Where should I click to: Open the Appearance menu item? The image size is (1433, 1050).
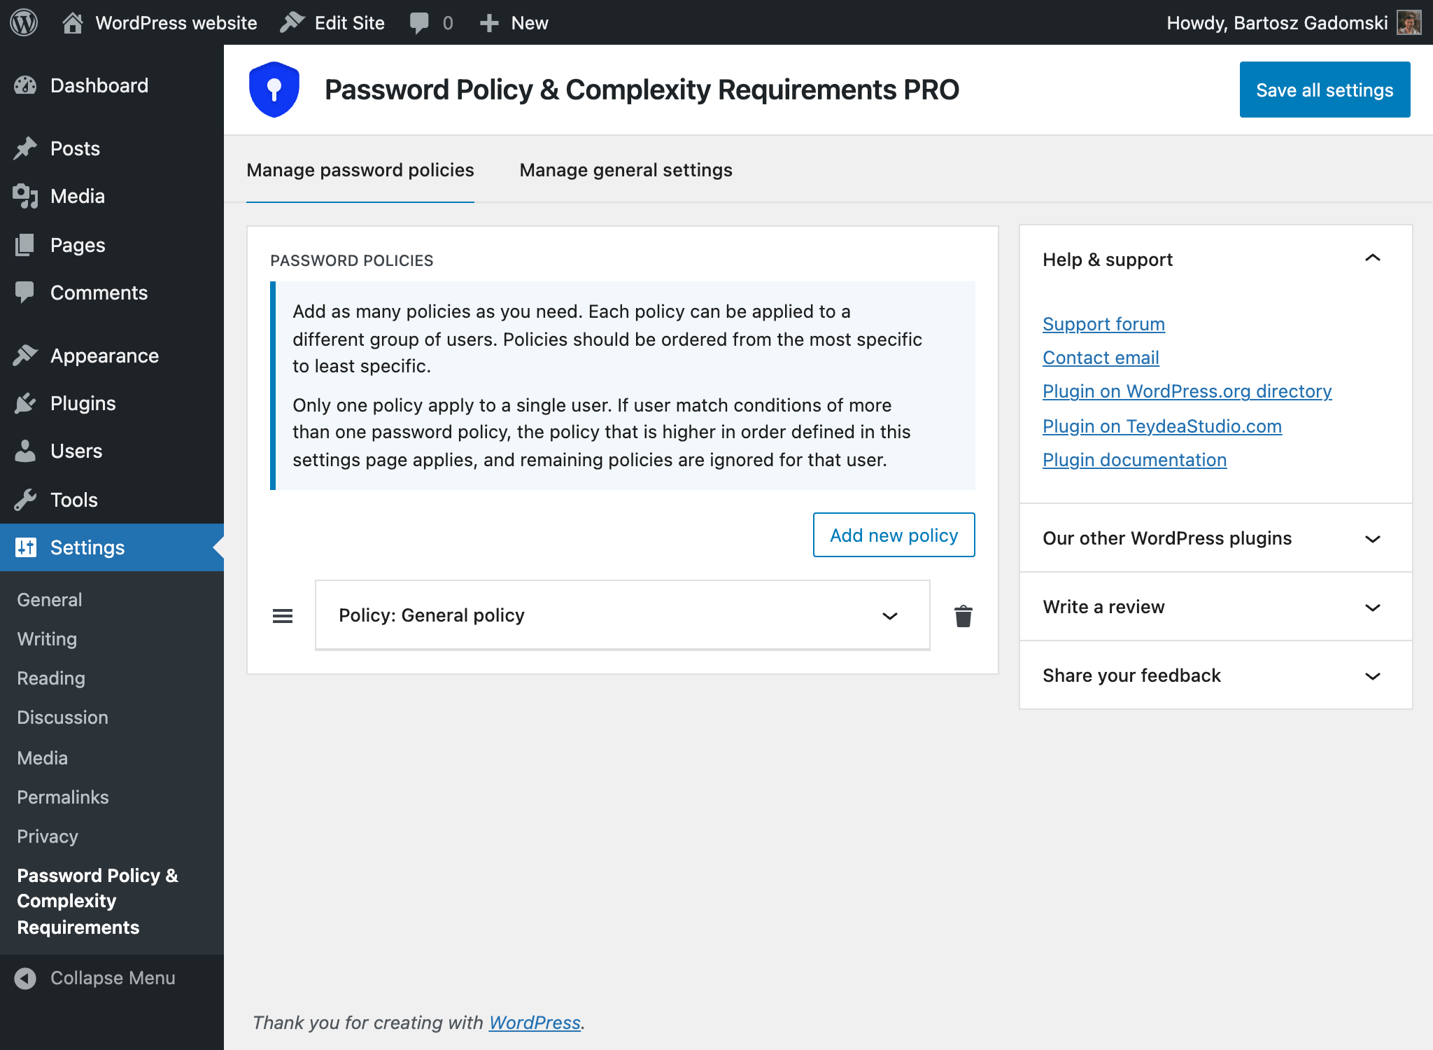click(112, 356)
